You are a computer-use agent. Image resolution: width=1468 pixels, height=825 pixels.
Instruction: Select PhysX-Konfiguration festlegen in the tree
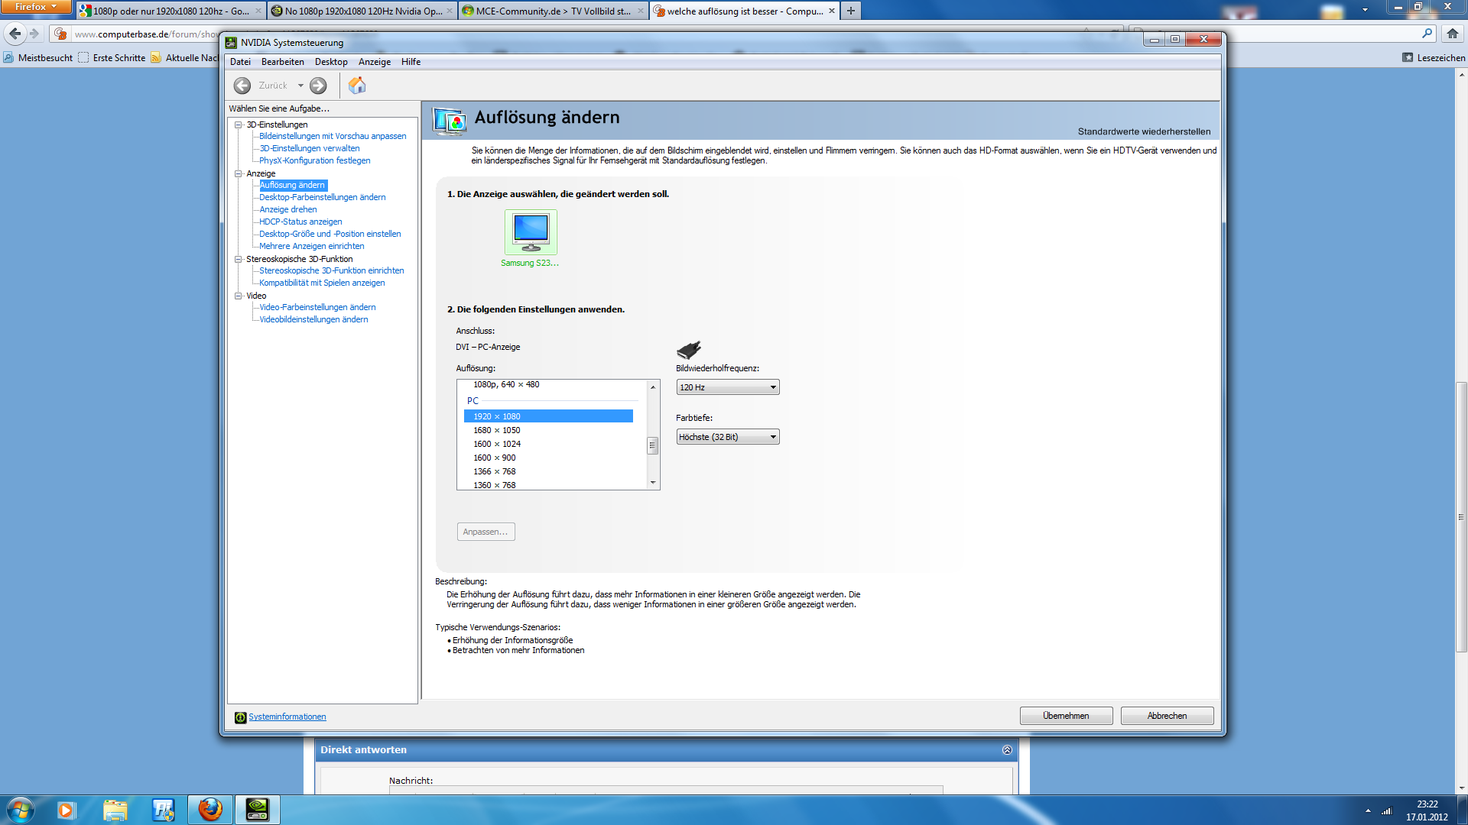click(314, 160)
